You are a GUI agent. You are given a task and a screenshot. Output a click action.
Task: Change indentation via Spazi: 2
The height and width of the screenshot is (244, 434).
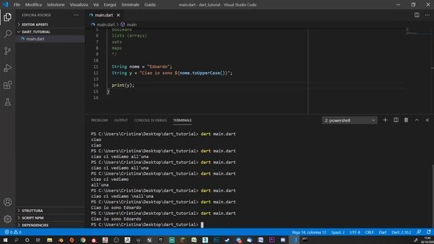[338, 232]
